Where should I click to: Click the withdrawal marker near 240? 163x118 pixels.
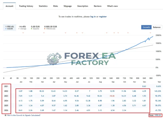pos(44,33)
